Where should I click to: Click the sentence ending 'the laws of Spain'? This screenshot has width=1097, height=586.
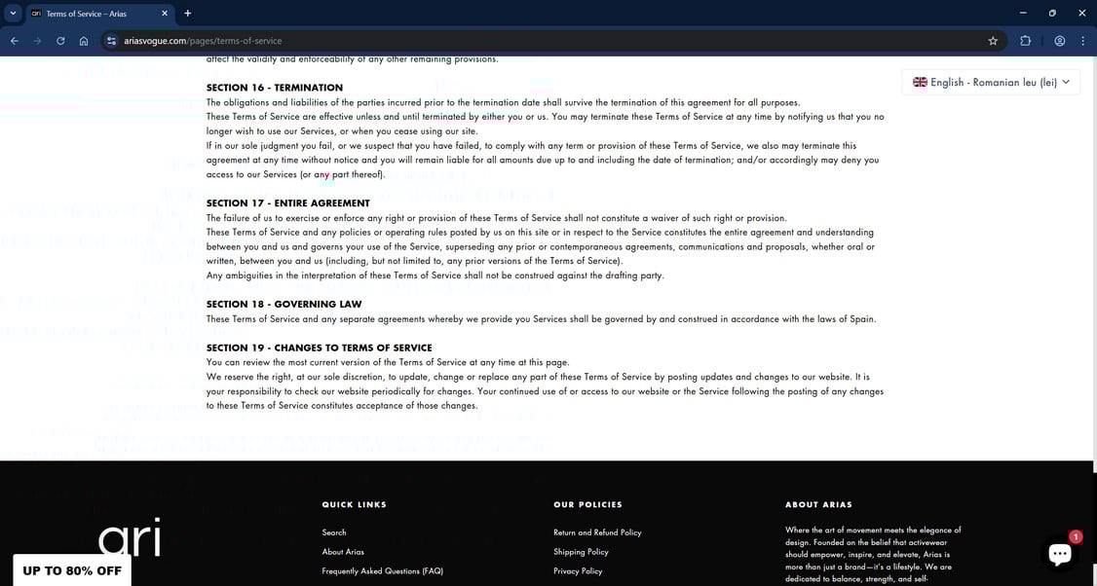pyautogui.click(x=541, y=319)
